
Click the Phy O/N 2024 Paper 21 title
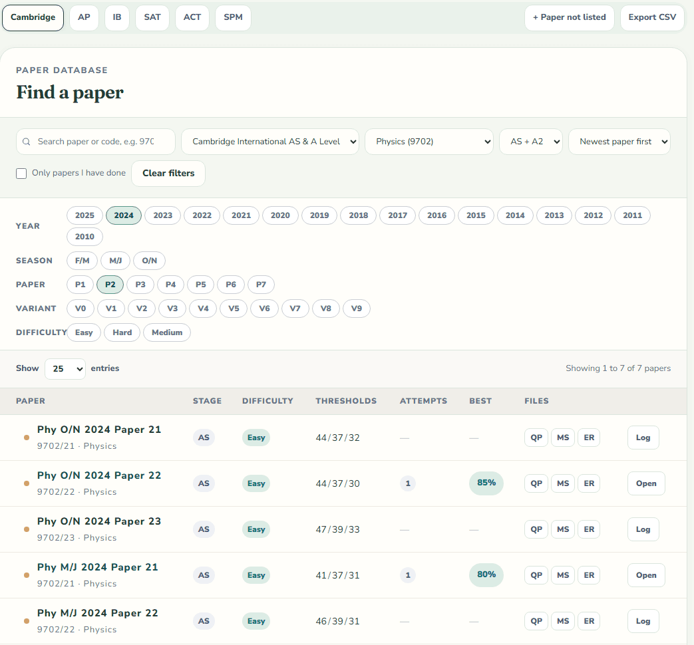click(x=99, y=430)
